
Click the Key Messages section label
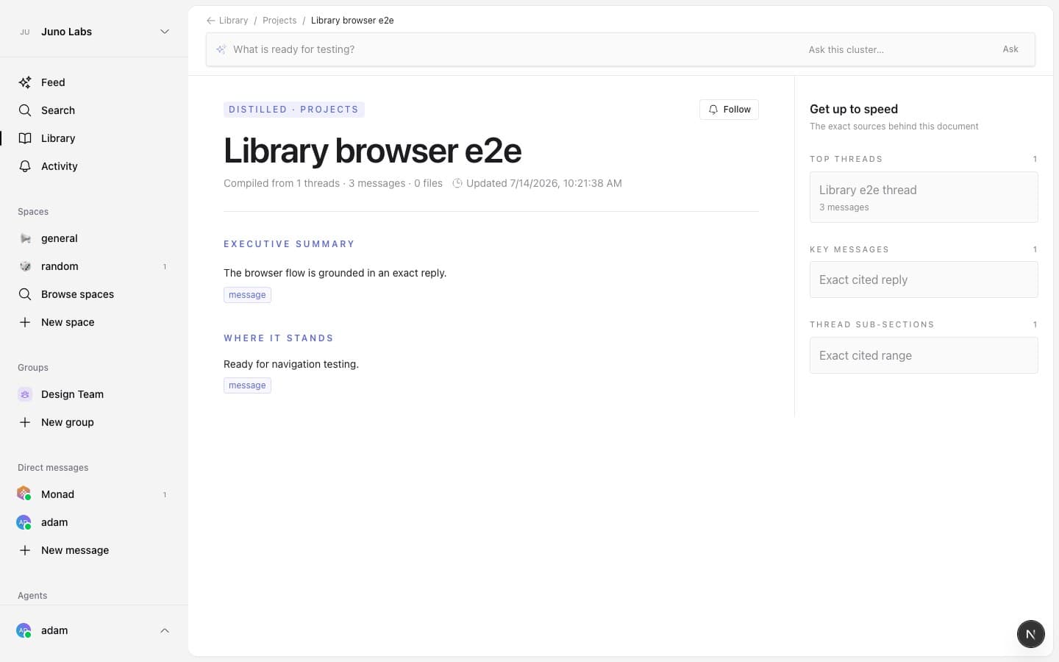pyautogui.click(x=849, y=249)
